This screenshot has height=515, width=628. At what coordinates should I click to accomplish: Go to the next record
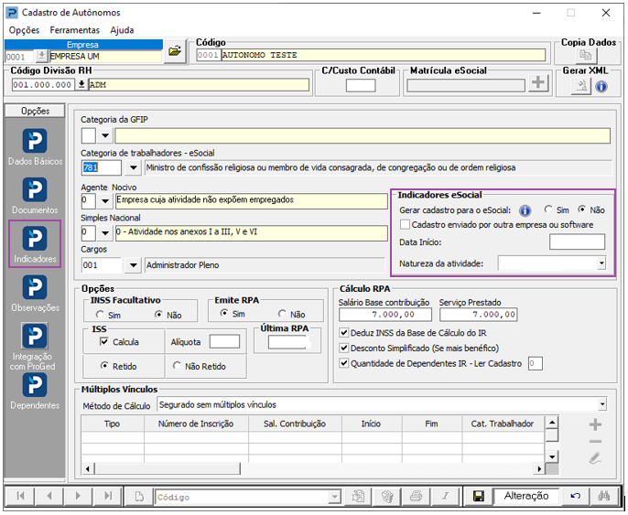[x=78, y=496]
